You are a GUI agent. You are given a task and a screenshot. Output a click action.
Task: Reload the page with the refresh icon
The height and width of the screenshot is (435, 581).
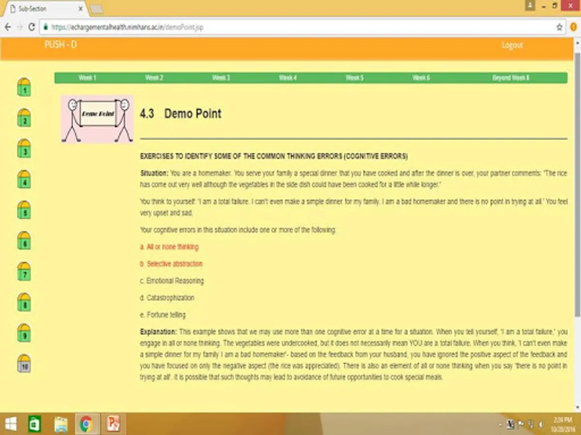[31, 28]
